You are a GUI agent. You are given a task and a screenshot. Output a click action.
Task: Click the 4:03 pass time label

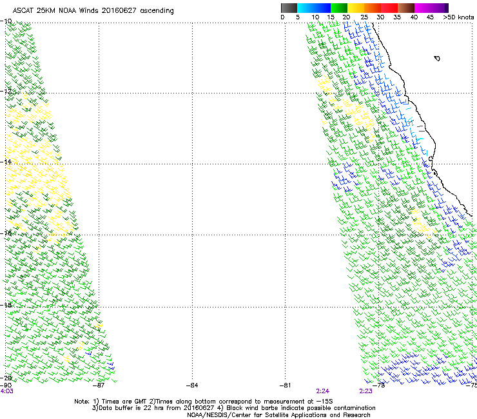[6, 391]
